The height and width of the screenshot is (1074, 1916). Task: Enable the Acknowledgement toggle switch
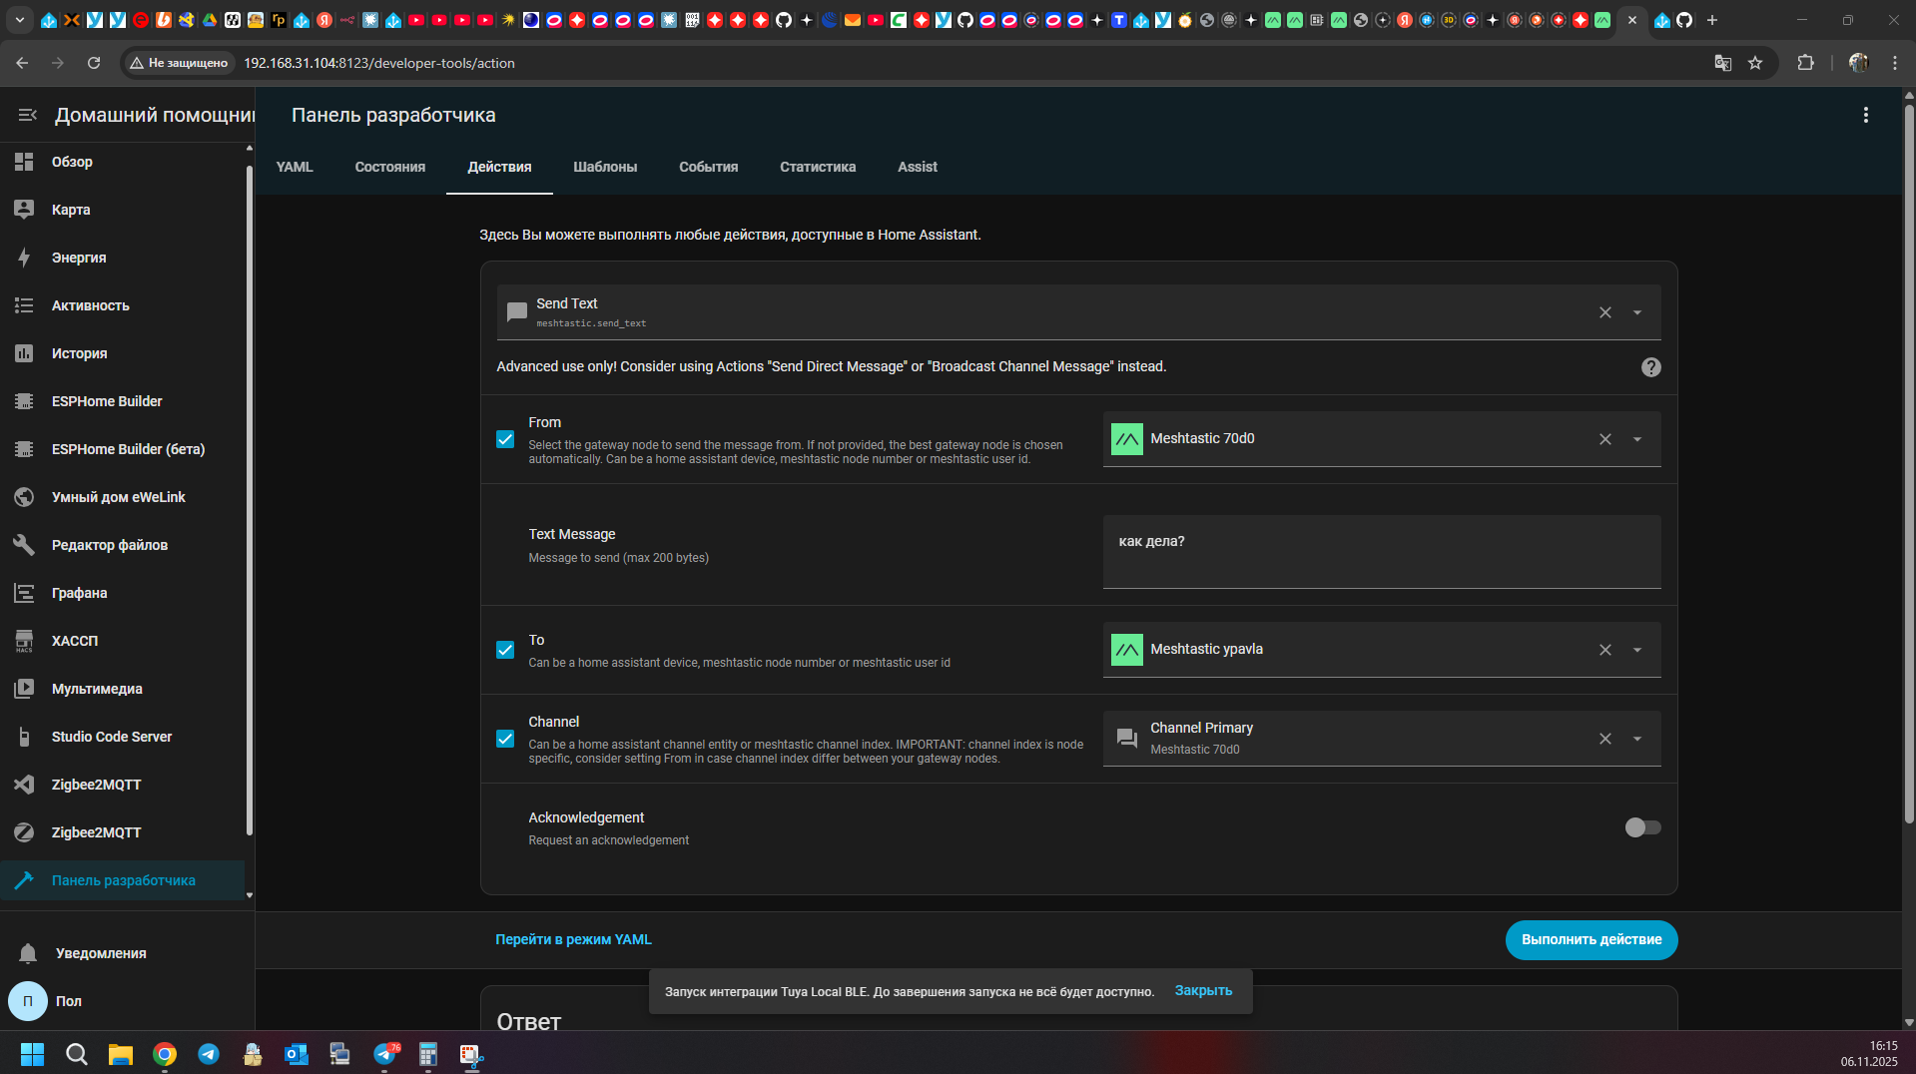coord(1641,827)
